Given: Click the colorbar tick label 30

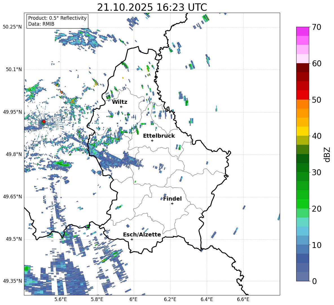Looking at the screenshot, I should point(317,172).
